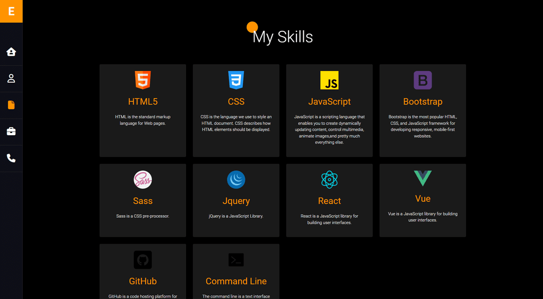Click the CSS3 shield logo

[236, 80]
